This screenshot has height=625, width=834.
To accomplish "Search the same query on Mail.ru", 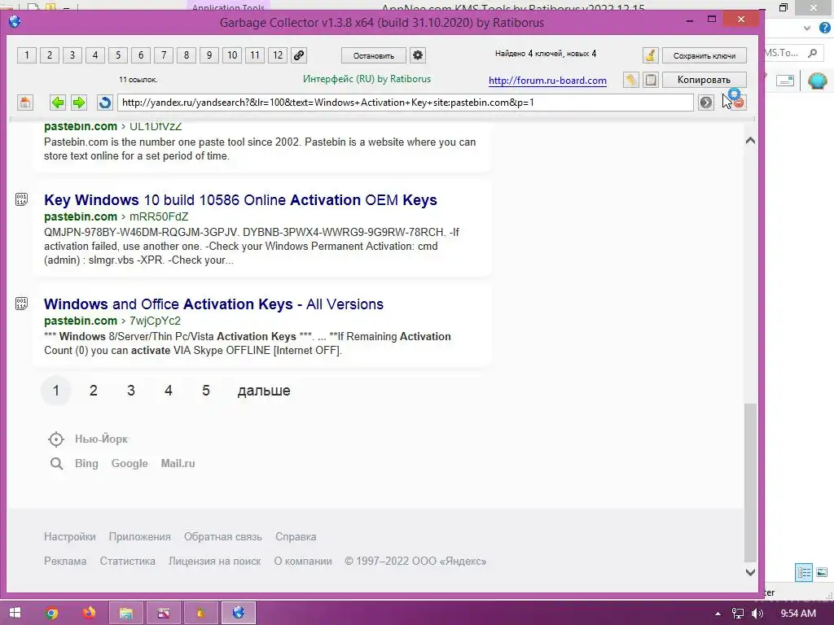I will 178,463.
